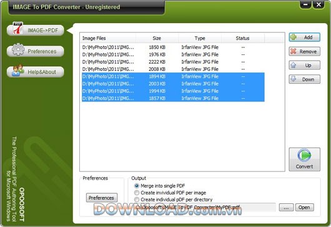Open the Help&About sidebar tab
Screen dimensions: 331x227
click(36, 72)
